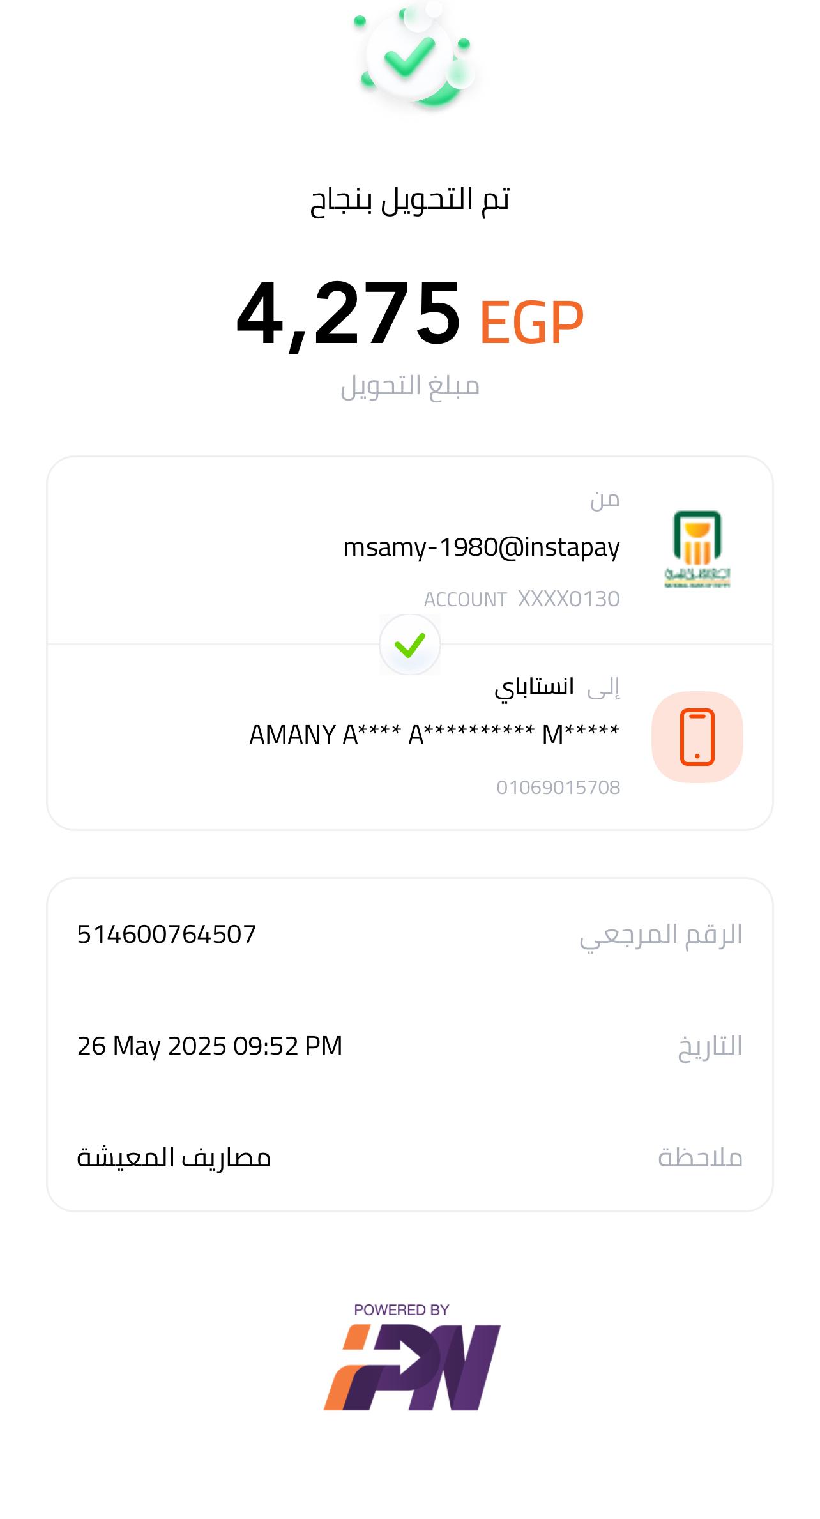Click the small green checkmark between sender and recipient

[410, 645]
